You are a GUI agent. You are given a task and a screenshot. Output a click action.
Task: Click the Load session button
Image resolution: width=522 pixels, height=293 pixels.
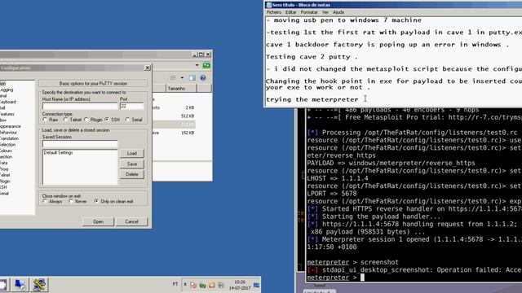tap(132, 154)
